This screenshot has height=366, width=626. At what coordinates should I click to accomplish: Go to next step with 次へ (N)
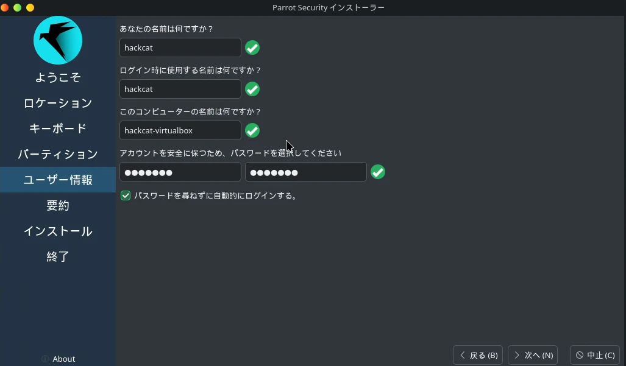(x=533, y=355)
